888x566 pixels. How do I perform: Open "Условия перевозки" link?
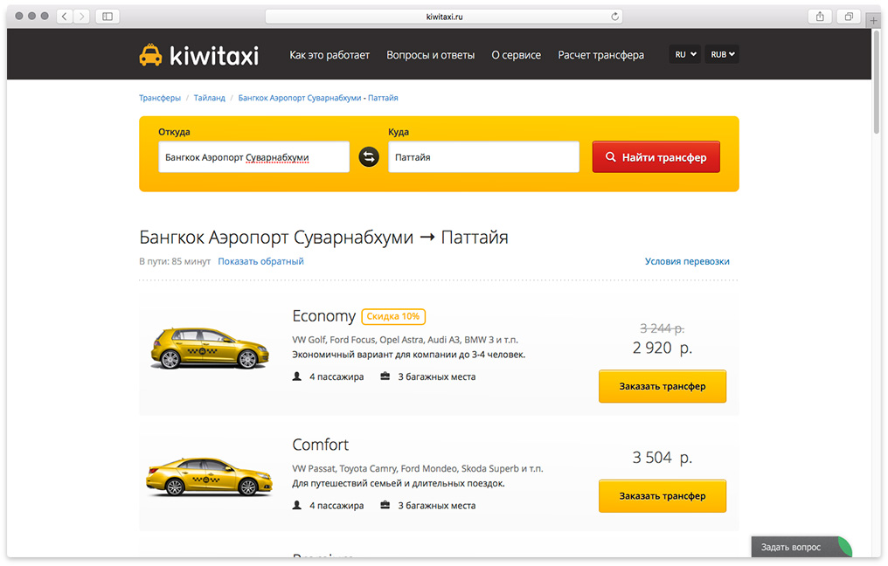(x=686, y=261)
